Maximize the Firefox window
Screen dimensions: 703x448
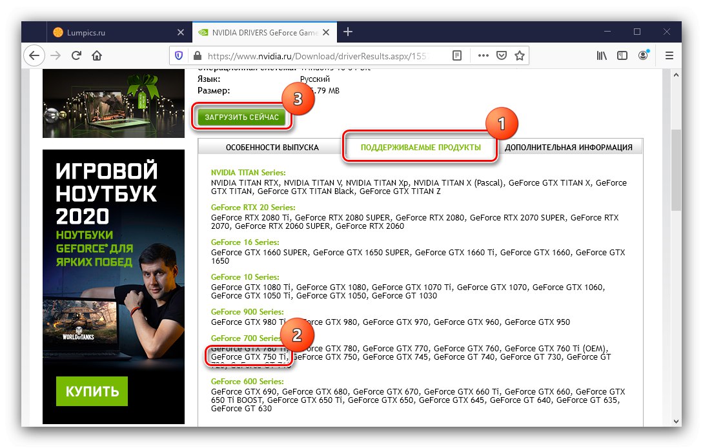pyautogui.click(x=637, y=32)
